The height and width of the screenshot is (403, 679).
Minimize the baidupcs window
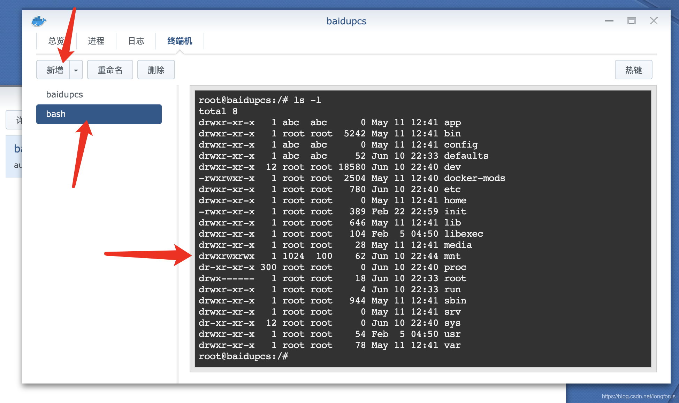click(609, 21)
